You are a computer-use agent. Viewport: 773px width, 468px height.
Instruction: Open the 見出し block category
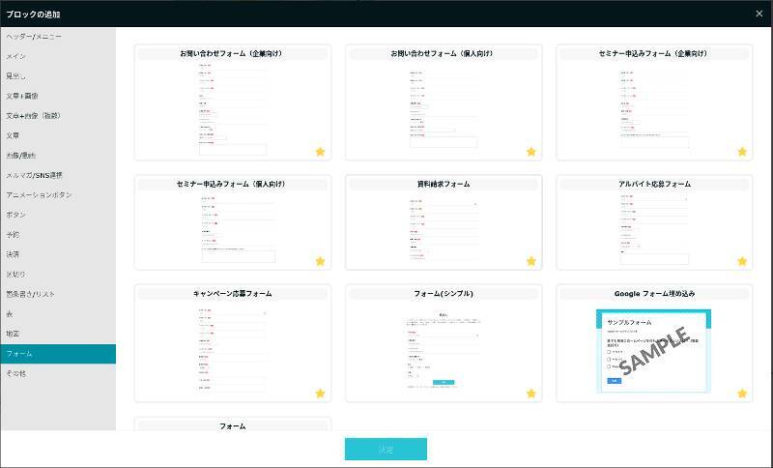click(16, 75)
